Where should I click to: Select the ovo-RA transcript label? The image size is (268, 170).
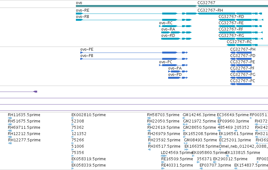[x=168, y=29]
